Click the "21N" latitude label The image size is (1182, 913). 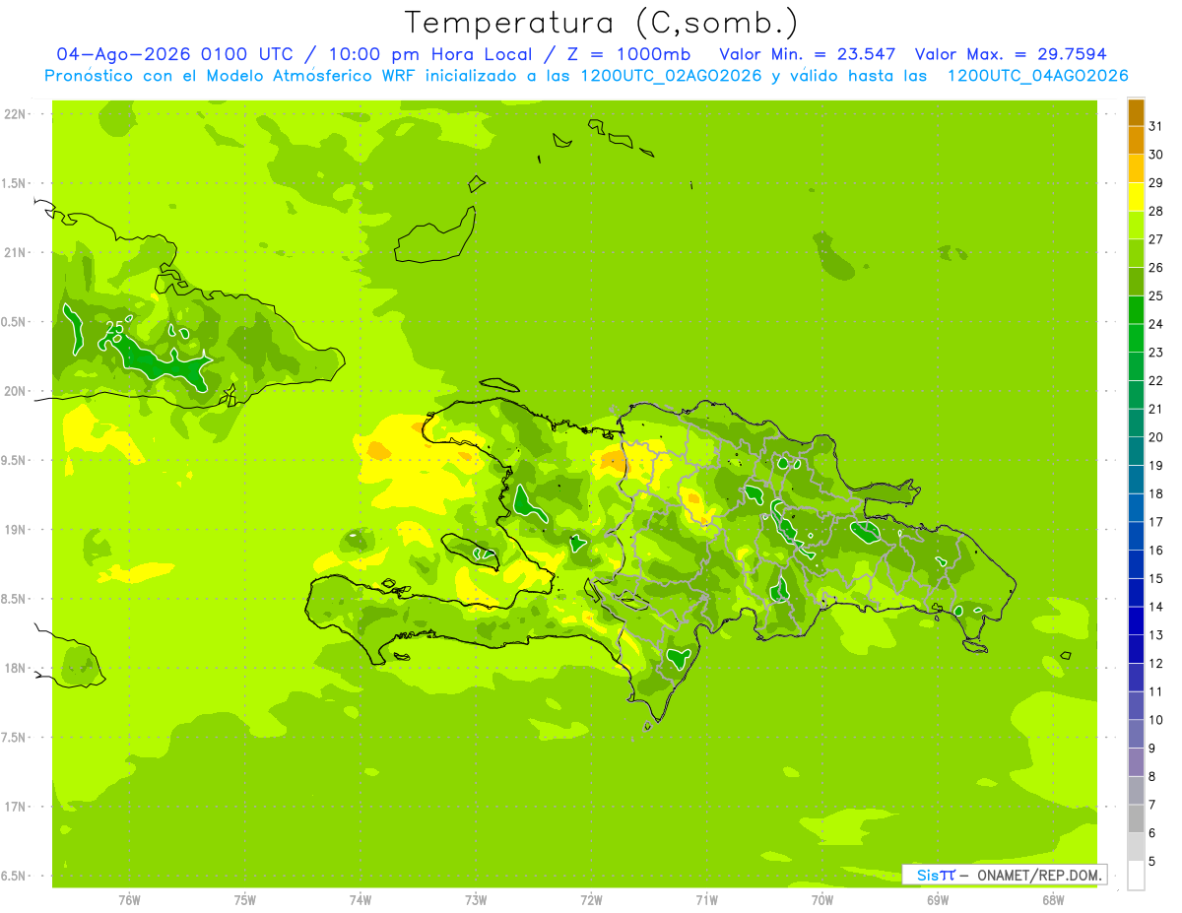pyautogui.click(x=16, y=252)
